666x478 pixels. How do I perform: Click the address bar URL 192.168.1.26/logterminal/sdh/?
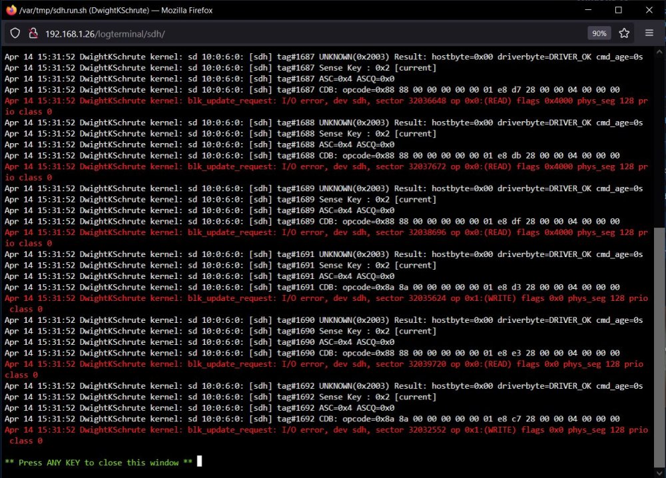point(105,34)
